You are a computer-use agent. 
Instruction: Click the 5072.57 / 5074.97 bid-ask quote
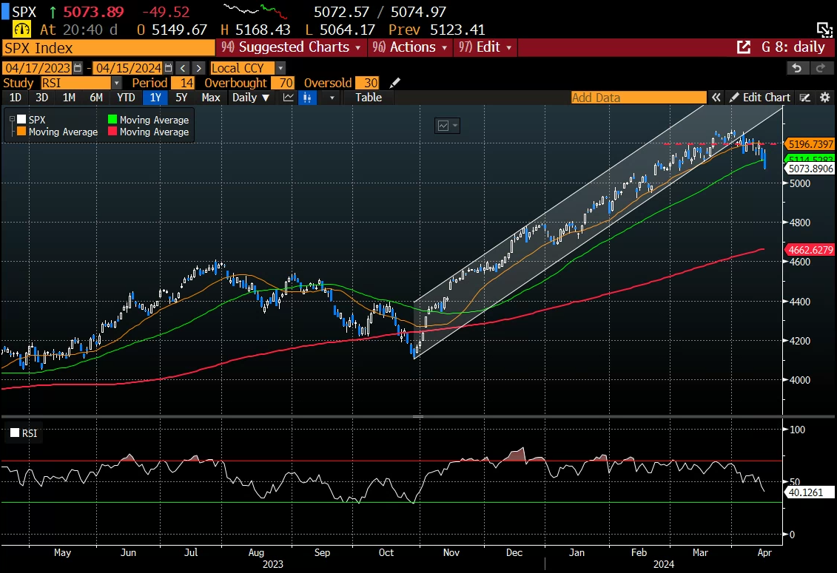tap(380, 11)
